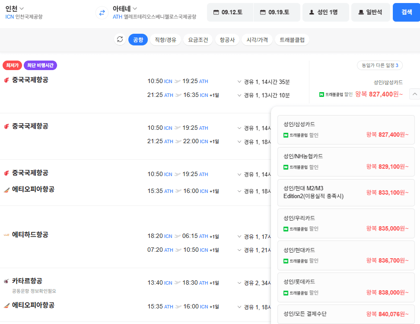Click the Etihad airline logo
Image resolution: width=420 pixels, height=324 pixels.
coord(6,235)
